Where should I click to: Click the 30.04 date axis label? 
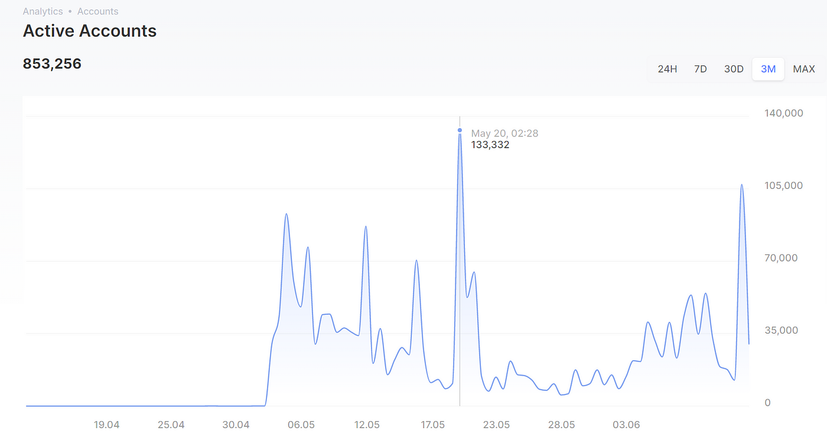(x=236, y=425)
